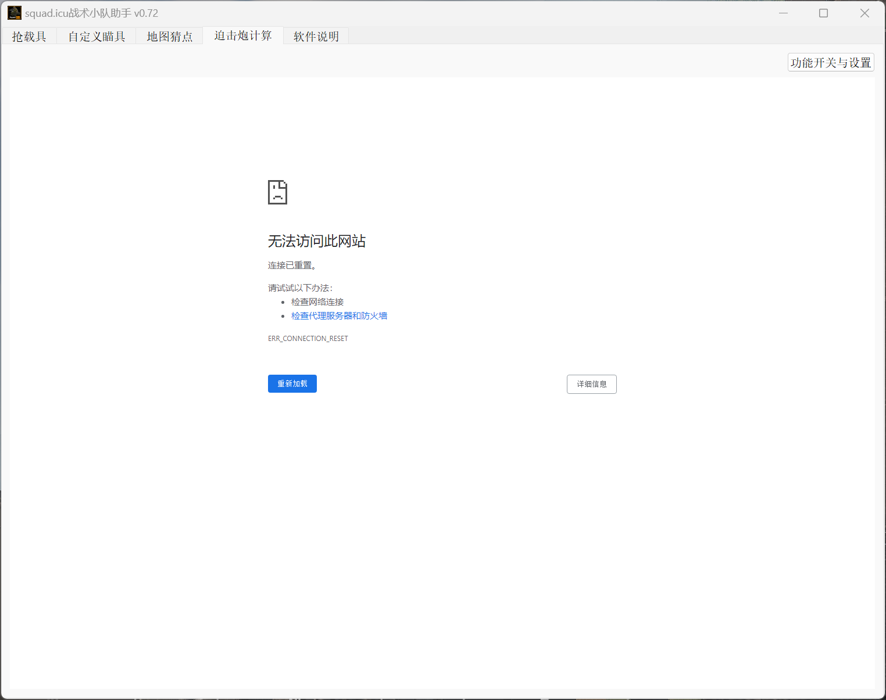
Task: Click the squad.icu app icon in title bar
Action: point(15,13)
